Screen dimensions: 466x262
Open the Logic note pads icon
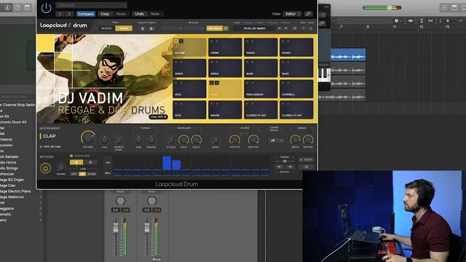(454, 8)
